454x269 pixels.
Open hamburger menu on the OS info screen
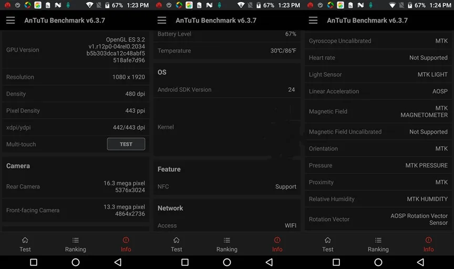point(162,20)
